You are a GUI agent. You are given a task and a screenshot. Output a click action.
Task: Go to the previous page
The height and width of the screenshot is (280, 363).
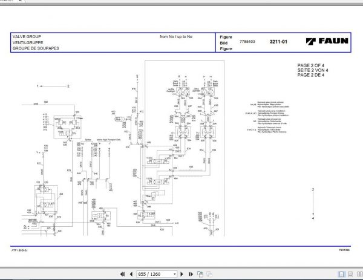tap(131, 274)
